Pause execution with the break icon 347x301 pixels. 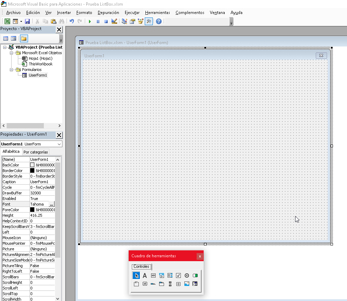pos(98,21)
